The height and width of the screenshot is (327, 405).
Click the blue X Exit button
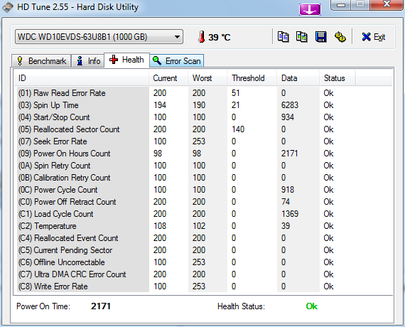[374, 37]
